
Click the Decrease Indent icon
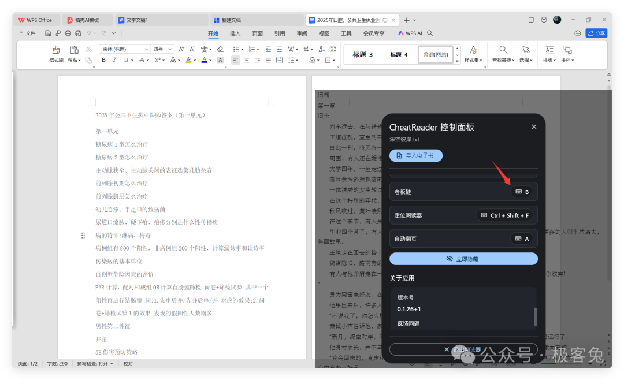[x=268, y=49]
